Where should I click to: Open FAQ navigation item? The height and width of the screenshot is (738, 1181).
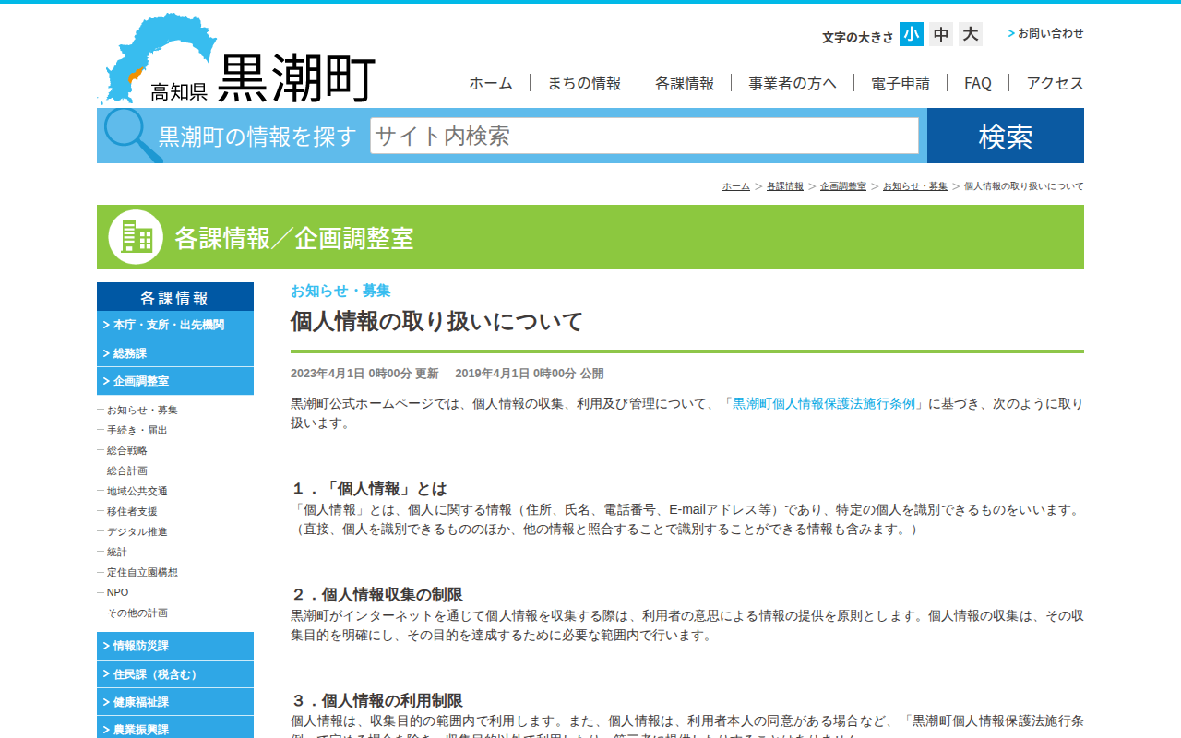click(978, 83)
